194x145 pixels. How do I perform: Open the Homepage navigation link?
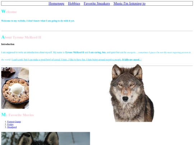click(x=56, y=4)
